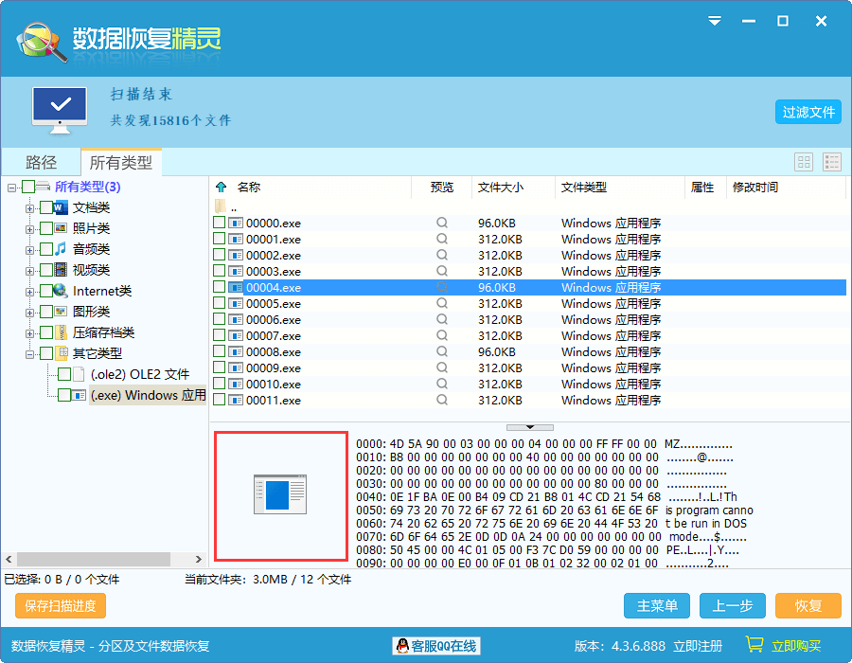Preview 00007.exe with magnifier icon
Screen dimensions: 852x663
[442, 335]
